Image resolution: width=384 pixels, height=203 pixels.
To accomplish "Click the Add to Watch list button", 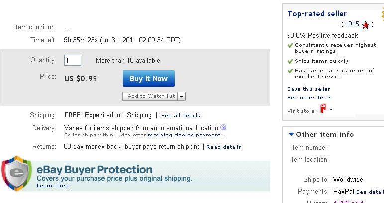I will (x=151, y=96).
